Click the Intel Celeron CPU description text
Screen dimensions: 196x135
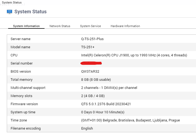pyautogui.click(x=134, y=55)
